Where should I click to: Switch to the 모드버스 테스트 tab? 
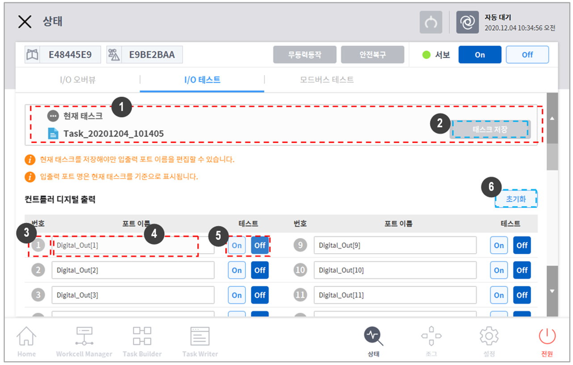pos(327,80)
